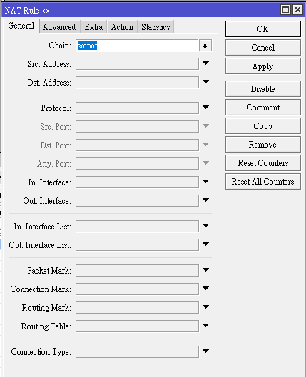Expand the Packet Mark arrow
This screenshot has height=377, width=306.
click(205, 270)
